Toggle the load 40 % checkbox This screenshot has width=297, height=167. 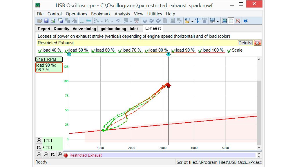[x=40, y=51]
